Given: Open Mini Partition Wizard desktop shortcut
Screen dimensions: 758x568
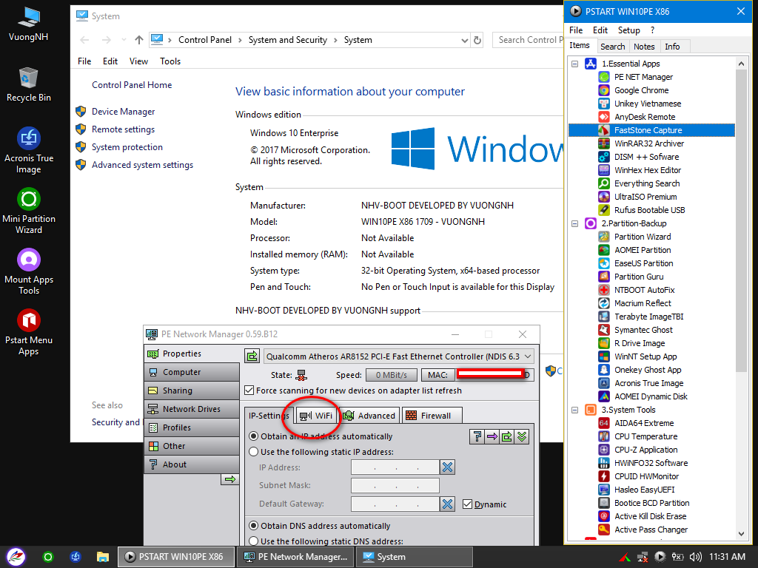Looking at the screenshot, I should 29,211.
